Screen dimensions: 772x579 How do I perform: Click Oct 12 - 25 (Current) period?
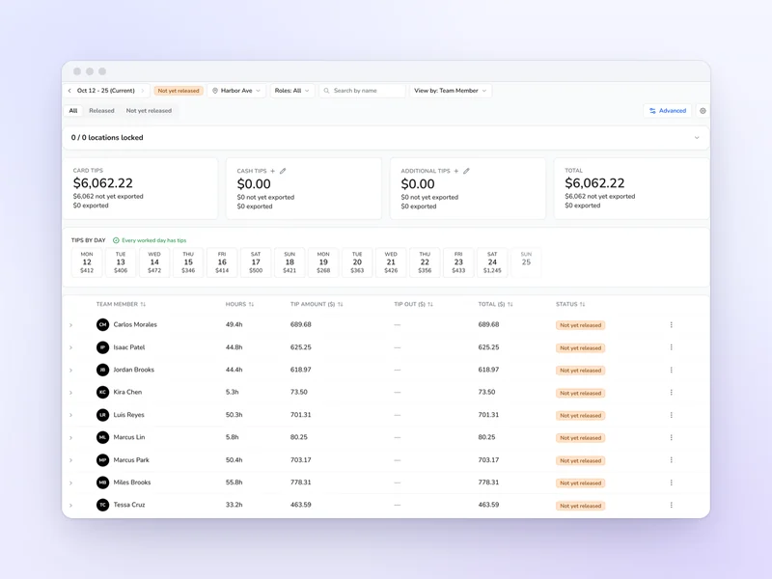pyautogui.click(x=106, y=91)
